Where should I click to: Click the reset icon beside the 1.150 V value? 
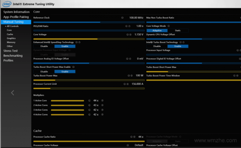130,34
